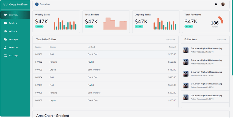Click the user avatar in the header
This screenshot has width=233, height=118.
tap(223, 4)
